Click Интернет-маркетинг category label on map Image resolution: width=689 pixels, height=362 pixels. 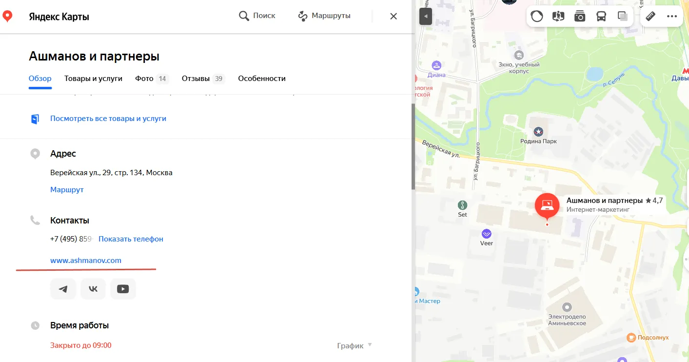click(x=598, y=210)
